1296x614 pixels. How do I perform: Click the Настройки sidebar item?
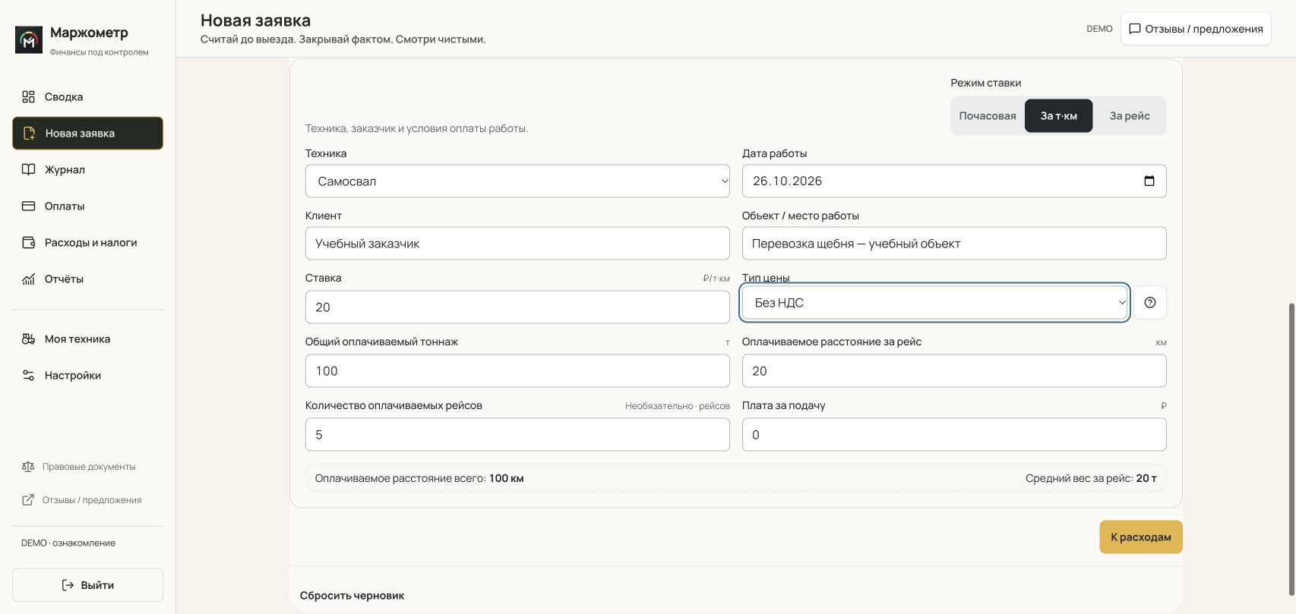[x=87, y=375]
